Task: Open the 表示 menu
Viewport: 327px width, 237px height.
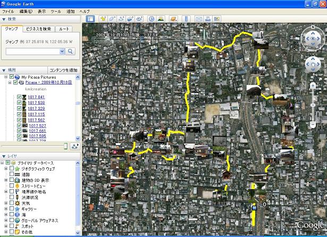Action: pos(41,12)
